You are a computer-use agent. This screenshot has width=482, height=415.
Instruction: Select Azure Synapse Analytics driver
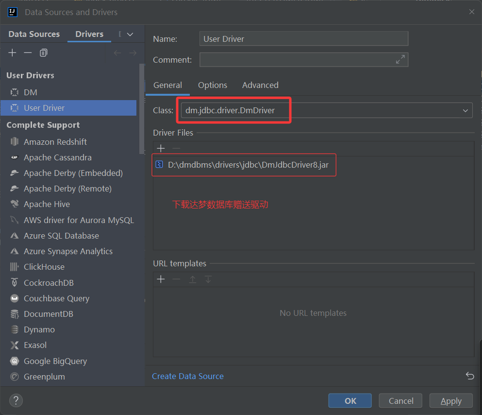[x=68, y=251]
